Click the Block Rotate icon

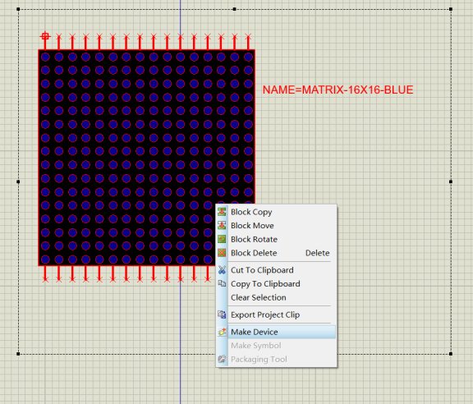click(x=222, y=239)
